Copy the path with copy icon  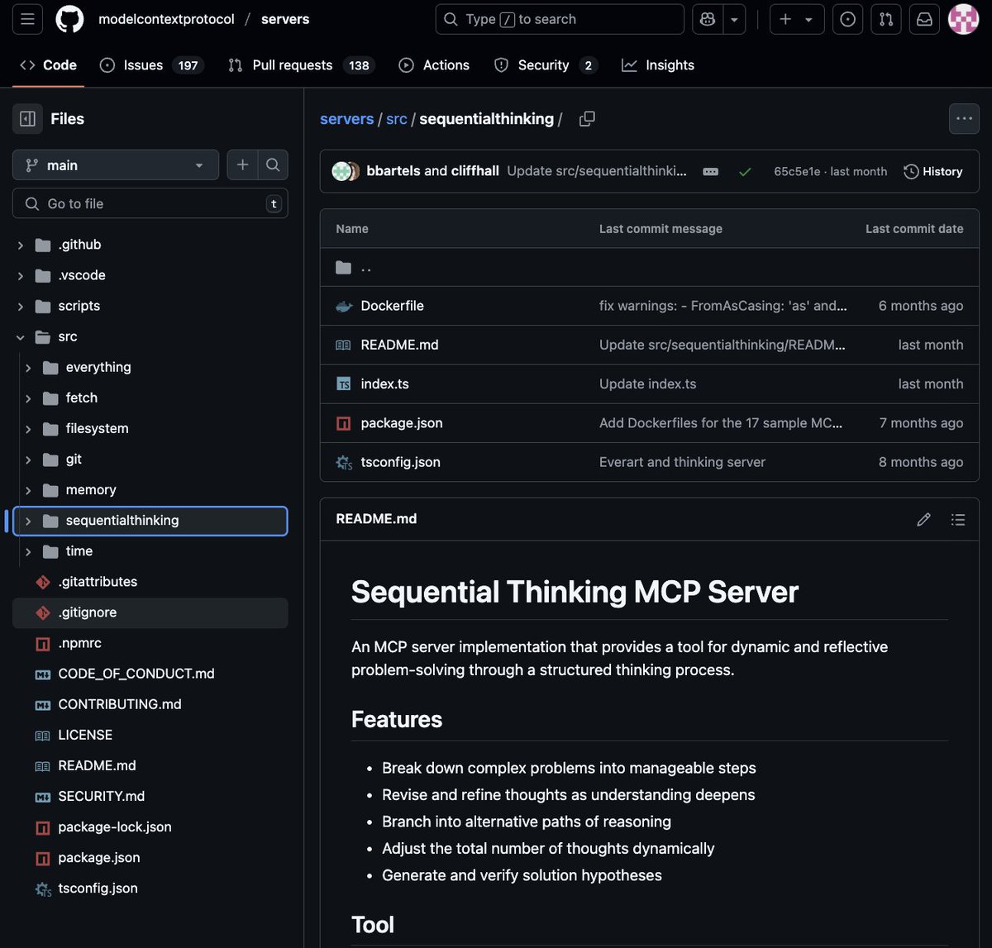(x=587, y=119)
